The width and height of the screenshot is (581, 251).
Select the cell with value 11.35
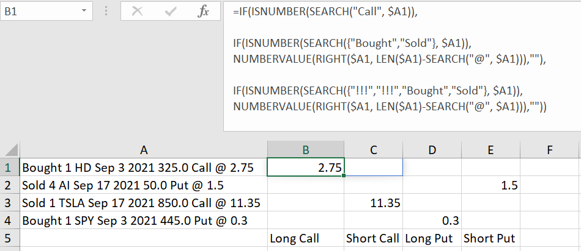374,203
